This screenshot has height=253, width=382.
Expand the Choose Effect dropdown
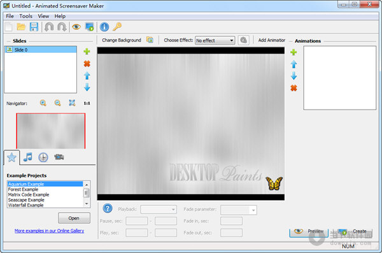coord(232,41)
